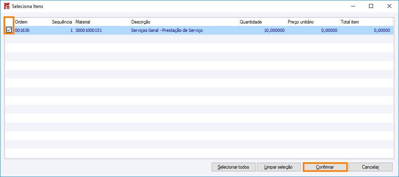Viewport: 399px width, 177px height.
Task: Sort by the Ordem column header
Action: coord(32,22)
